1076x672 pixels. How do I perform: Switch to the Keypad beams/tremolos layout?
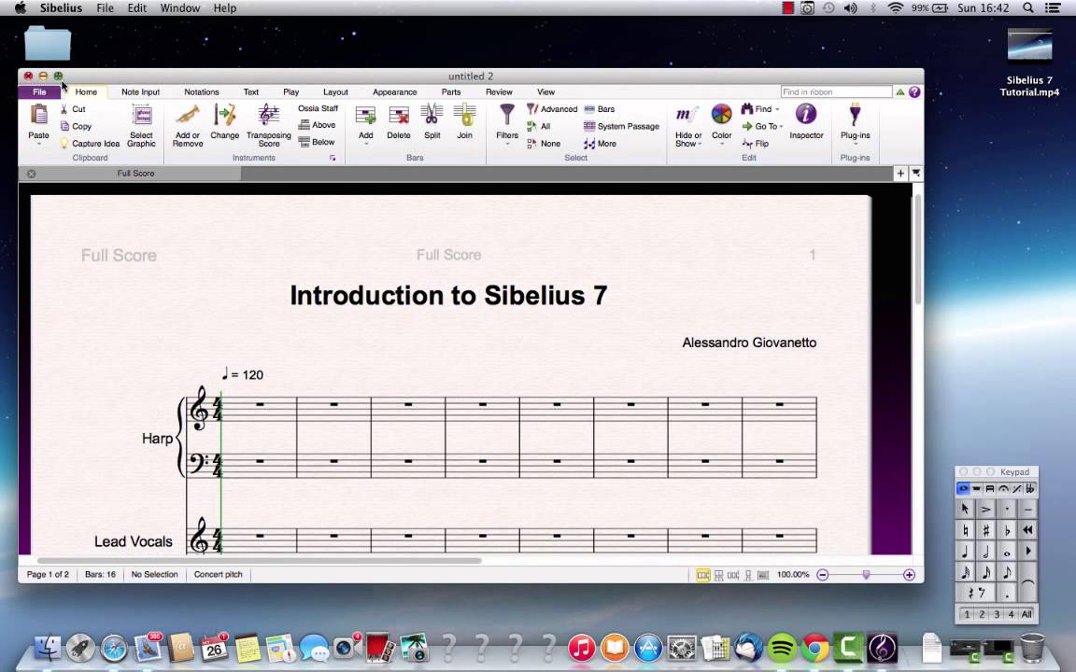click(989, 489)
